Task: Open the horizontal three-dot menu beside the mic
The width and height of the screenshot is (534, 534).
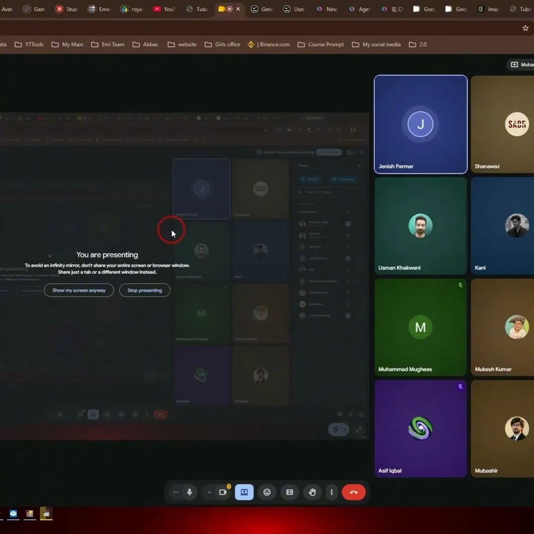Action: [x=176, y=492]
